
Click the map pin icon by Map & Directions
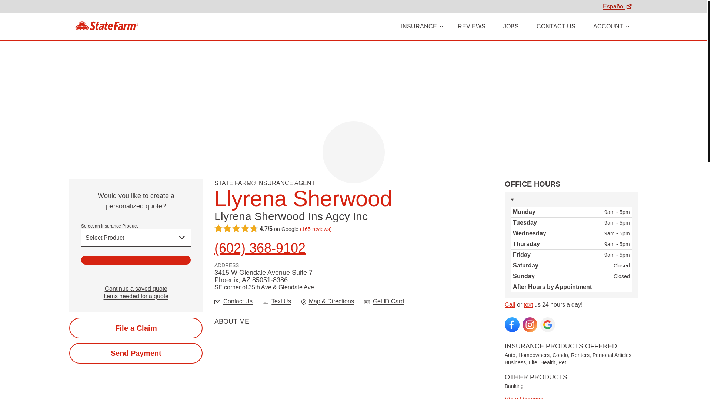[x=304, y=302]
